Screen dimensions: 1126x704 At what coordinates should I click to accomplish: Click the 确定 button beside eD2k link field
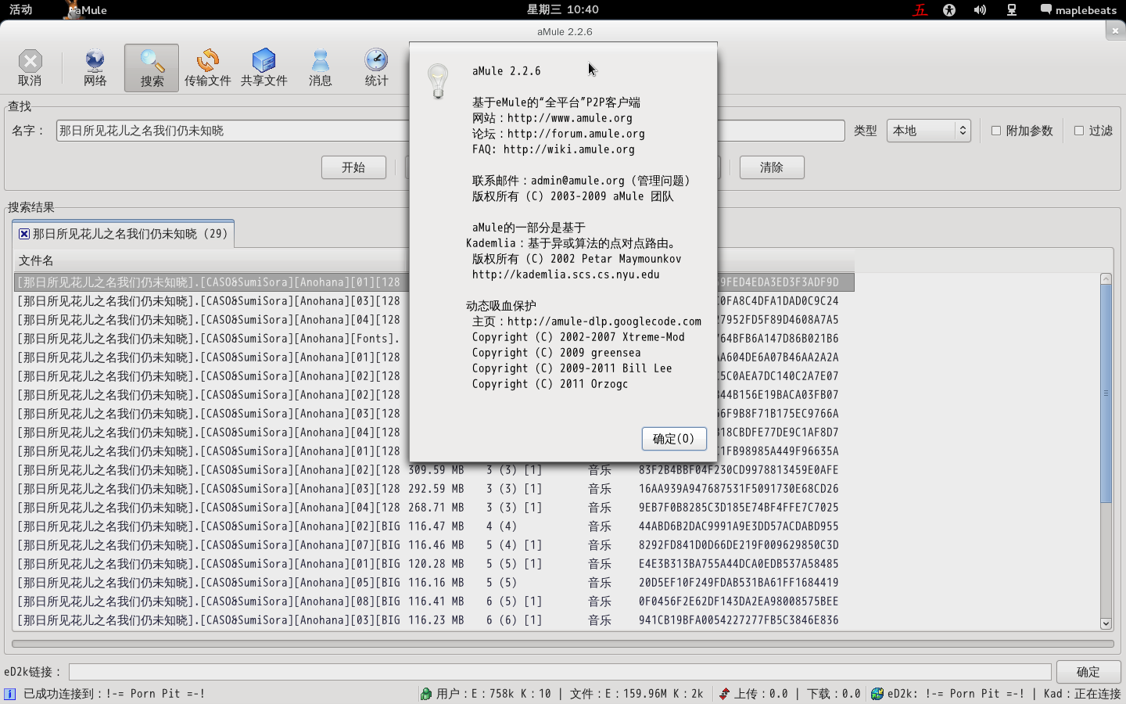click(x=1088, y=672)
